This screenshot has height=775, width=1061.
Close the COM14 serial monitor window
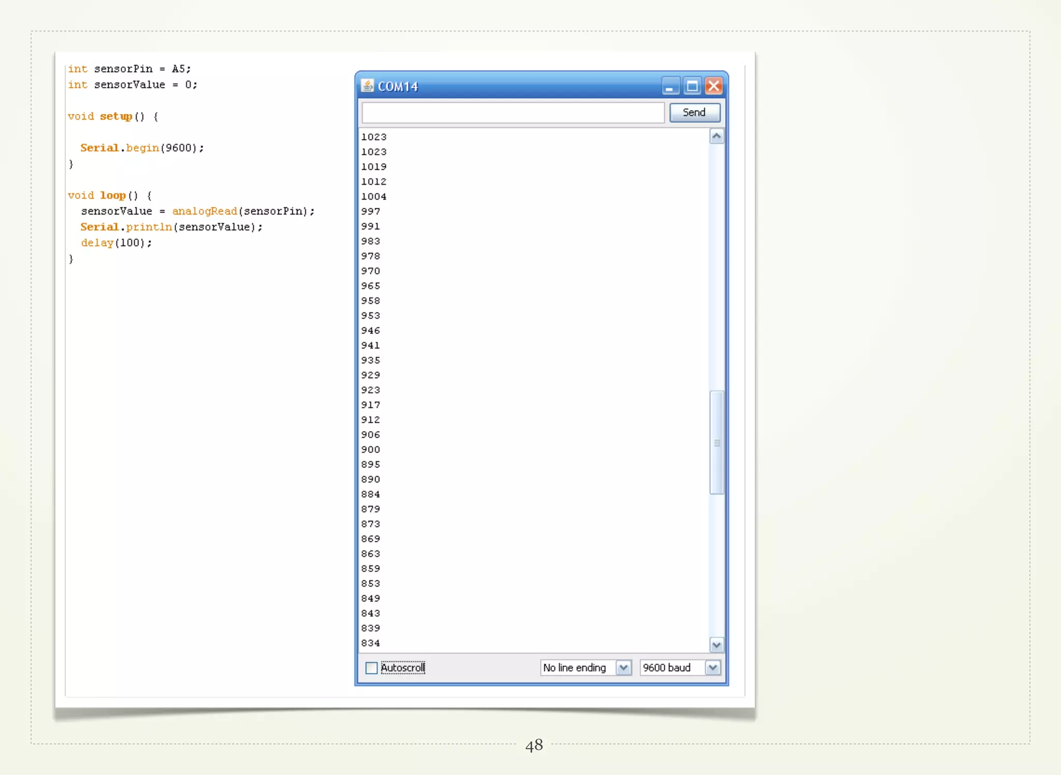pos(714,86)
